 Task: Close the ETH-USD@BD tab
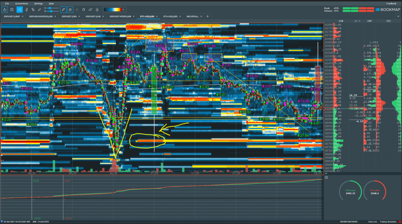pos(180,16)
